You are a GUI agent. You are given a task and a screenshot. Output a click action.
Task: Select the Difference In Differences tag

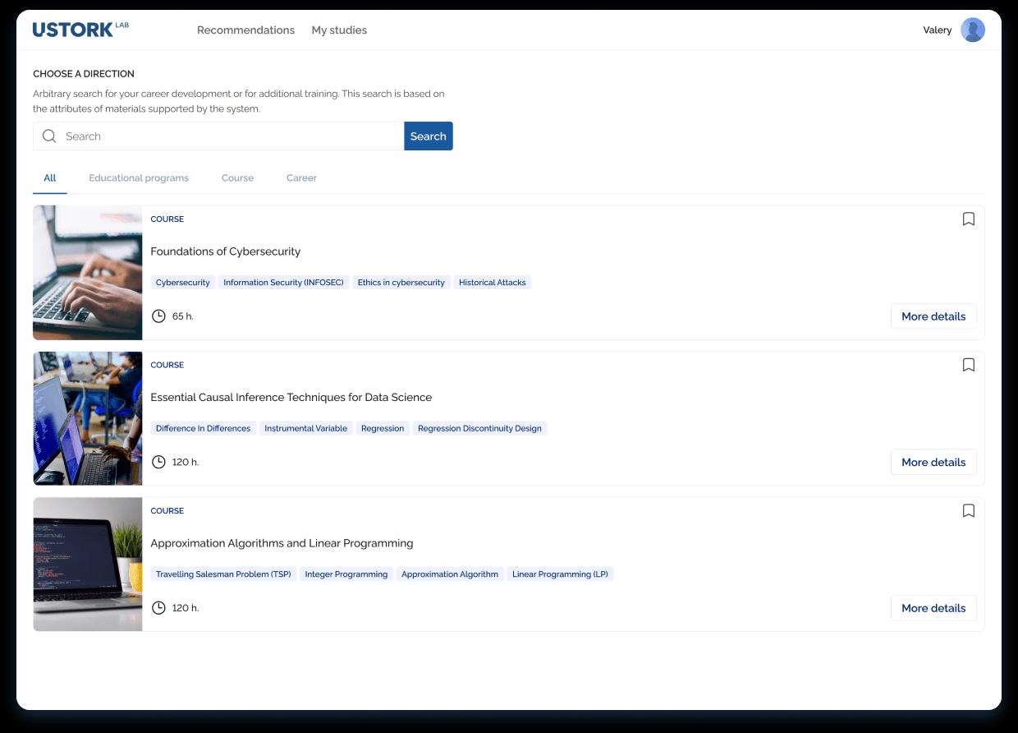(203, 428)
